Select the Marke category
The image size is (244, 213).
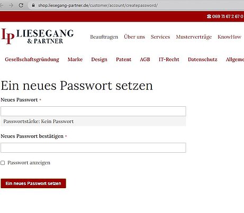pyautogui.click(x=75, y=59)
